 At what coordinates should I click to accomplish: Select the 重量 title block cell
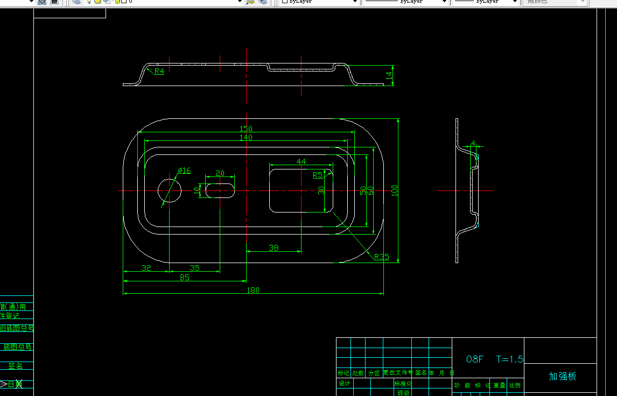[x=499, y=385]
